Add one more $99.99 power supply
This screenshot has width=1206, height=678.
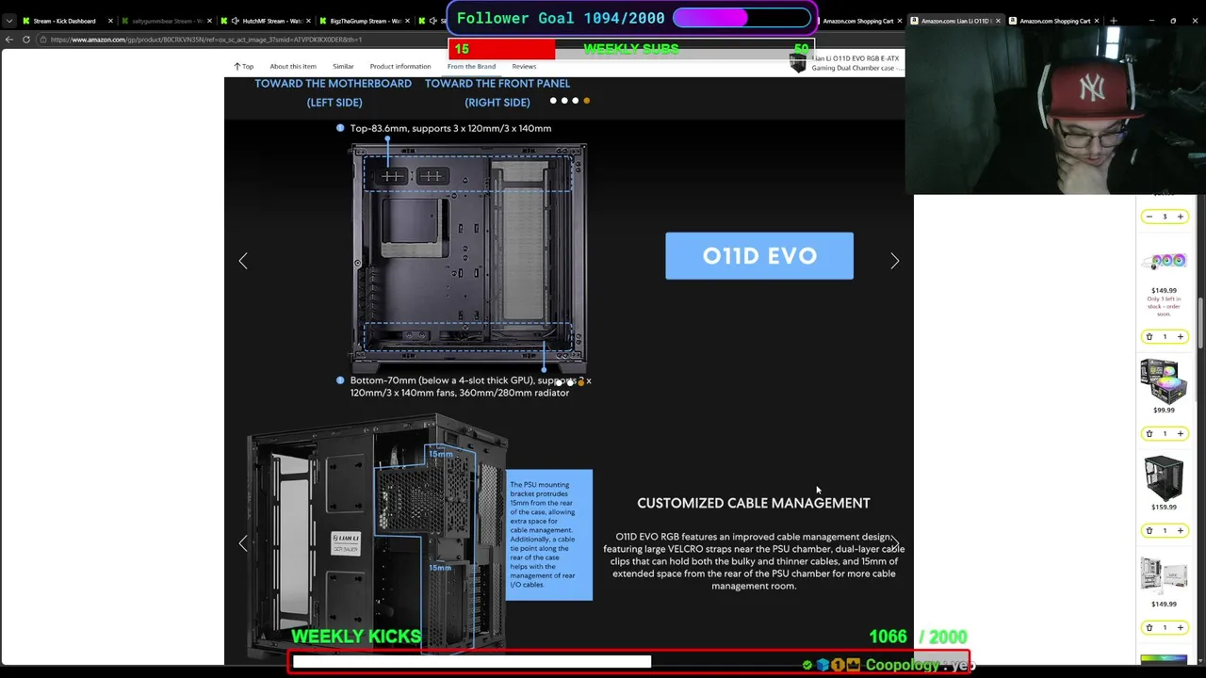point(1180,433)
